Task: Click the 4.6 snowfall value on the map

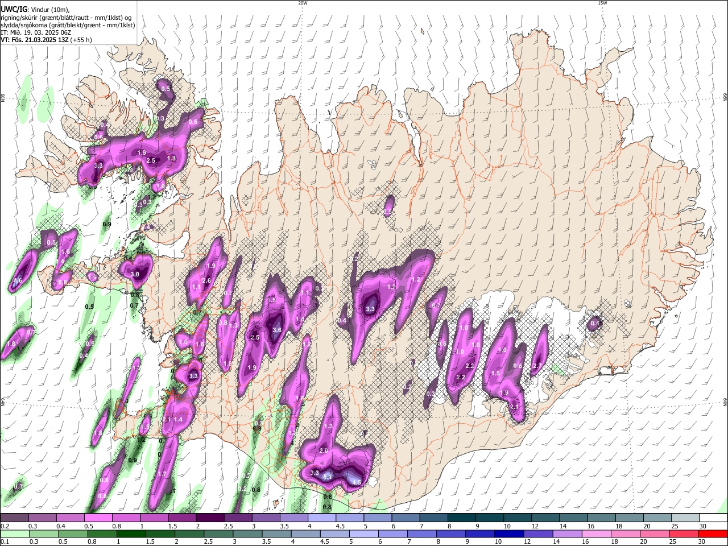Action: (18, 280)
